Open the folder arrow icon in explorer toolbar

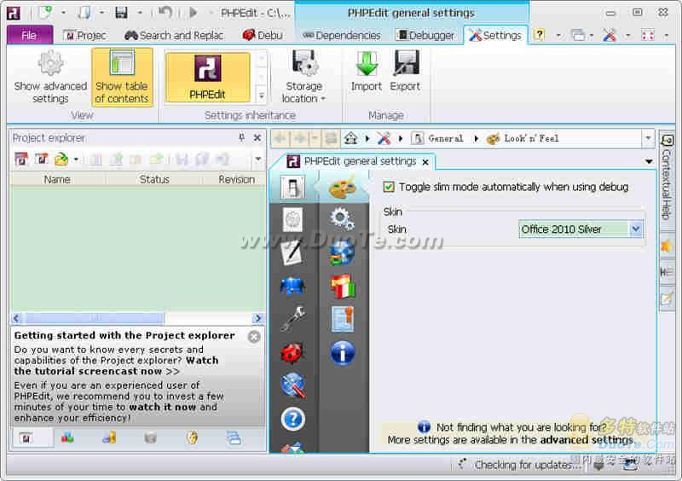(61, 159)
